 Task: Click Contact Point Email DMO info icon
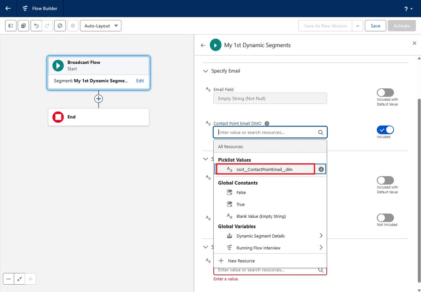tap(267, 123)
